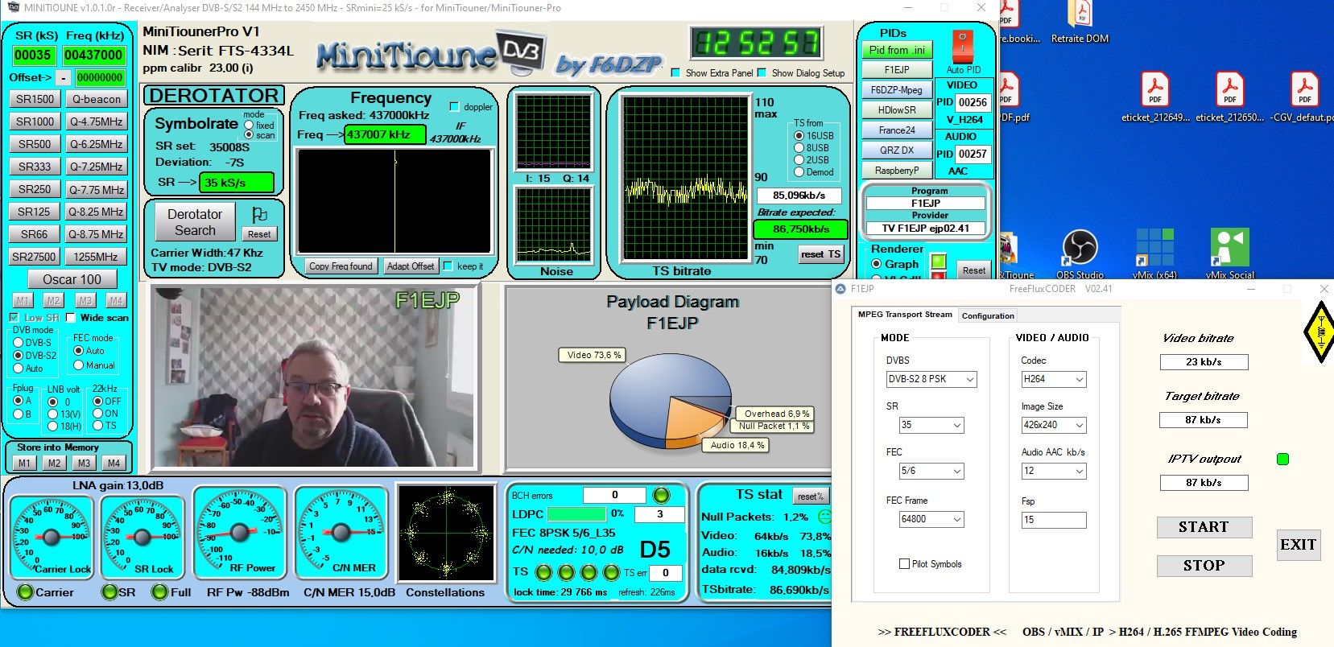Click the SR lock LED
This screenshot has height=647, width=1334.
click(109, 592)
